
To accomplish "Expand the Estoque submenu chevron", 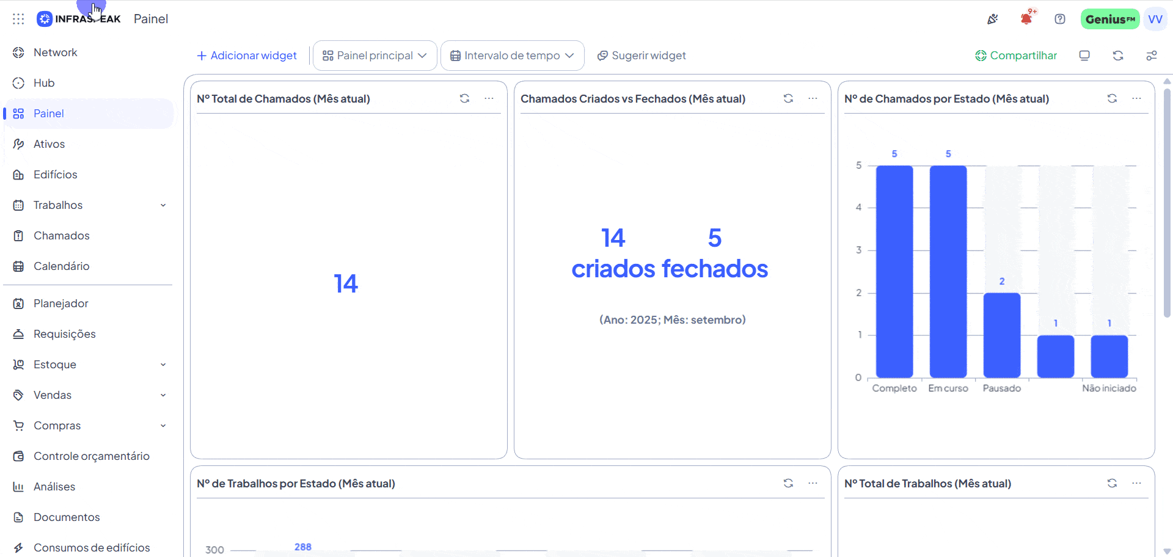I will click(163, 365).
